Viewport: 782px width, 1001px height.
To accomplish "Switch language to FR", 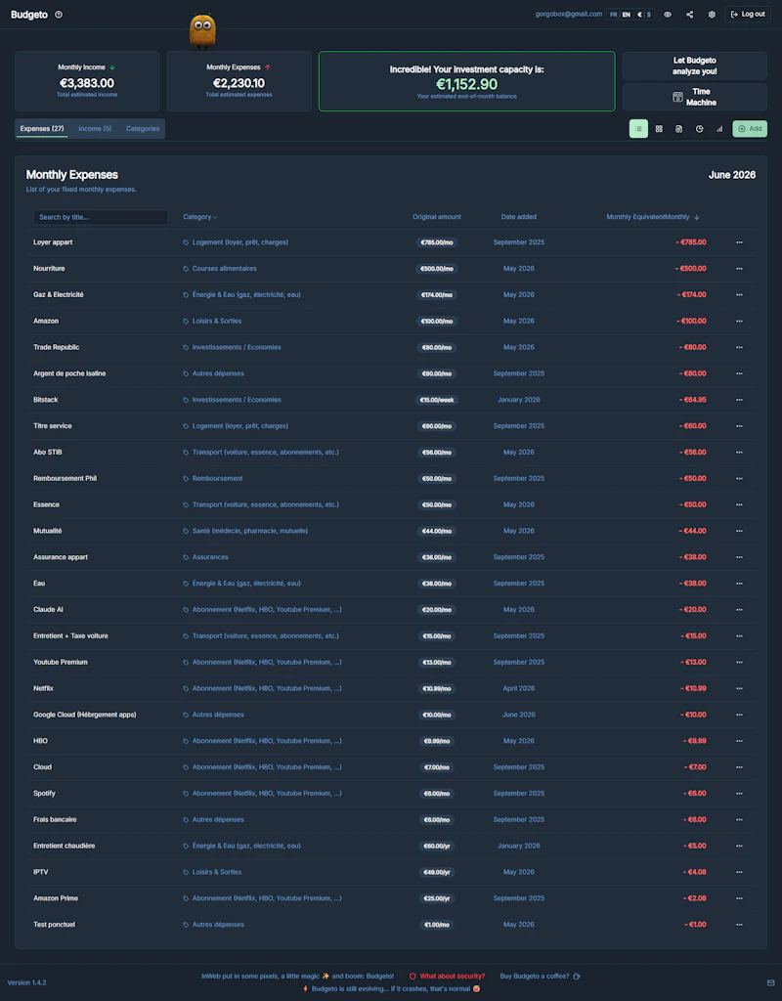I will pos(614,15).
